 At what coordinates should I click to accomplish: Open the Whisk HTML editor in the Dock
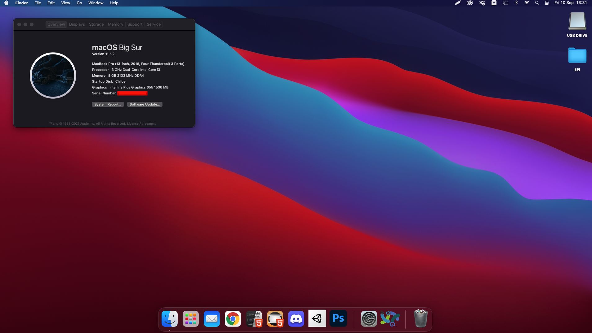tap(254, 319)
